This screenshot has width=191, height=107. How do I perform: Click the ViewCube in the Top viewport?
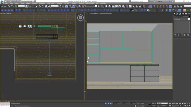click(x=80, y=18)
